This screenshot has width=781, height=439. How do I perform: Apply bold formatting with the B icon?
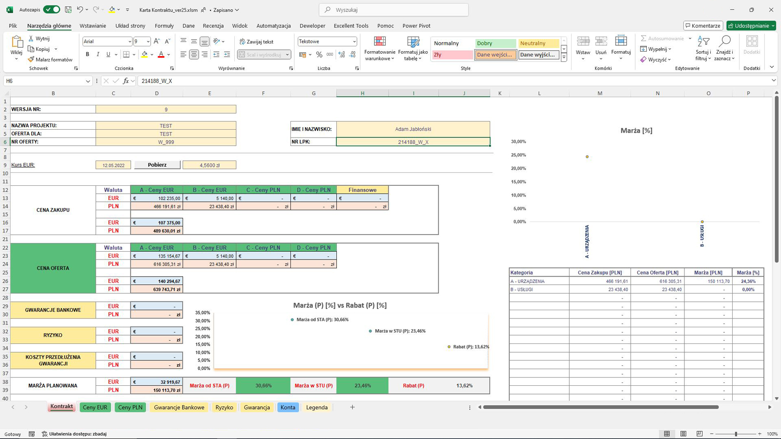tap(87, 55)
